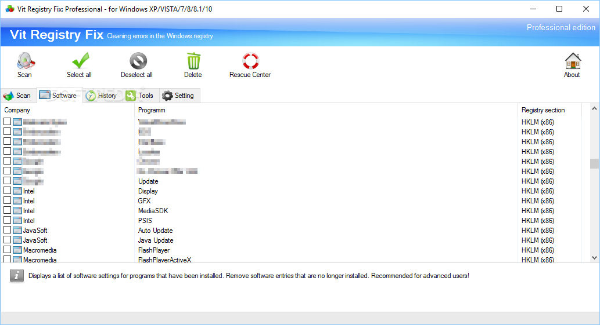Sort by the Programm column header

(x=326, y=110)
